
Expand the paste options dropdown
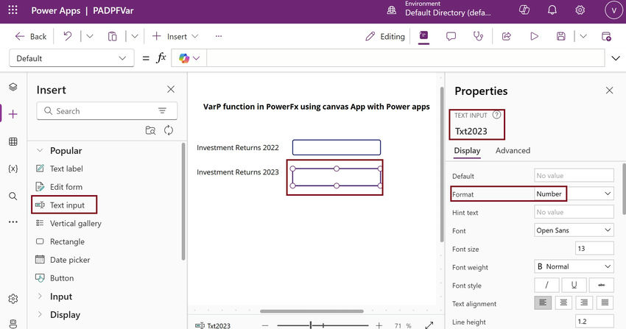135,36
